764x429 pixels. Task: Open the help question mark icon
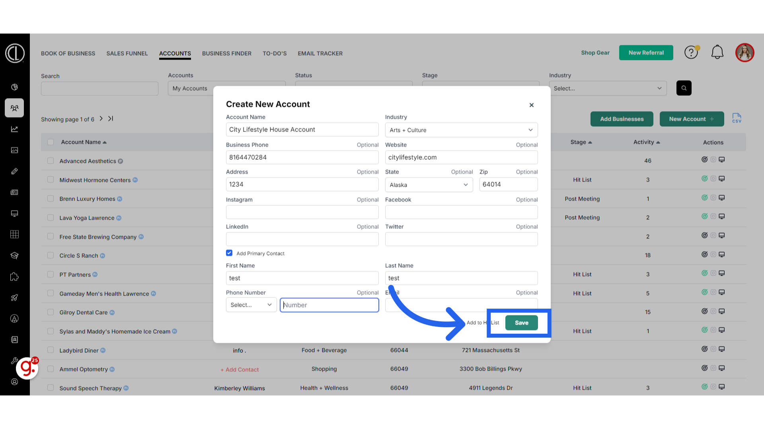(691, 52)
